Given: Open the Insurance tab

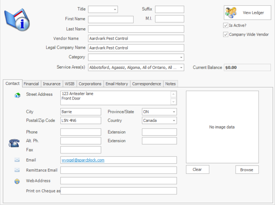Looking at the screenshot, I should (52, 84).
